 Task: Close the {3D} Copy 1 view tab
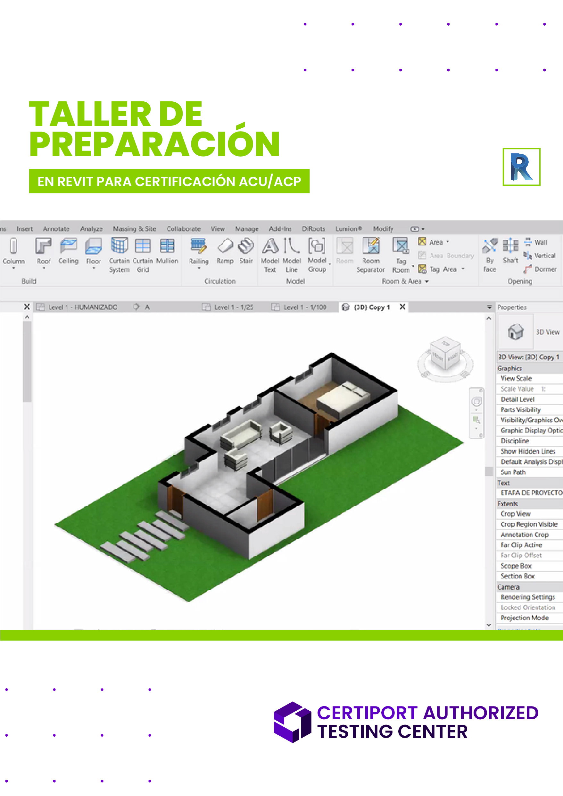(402, 307)
